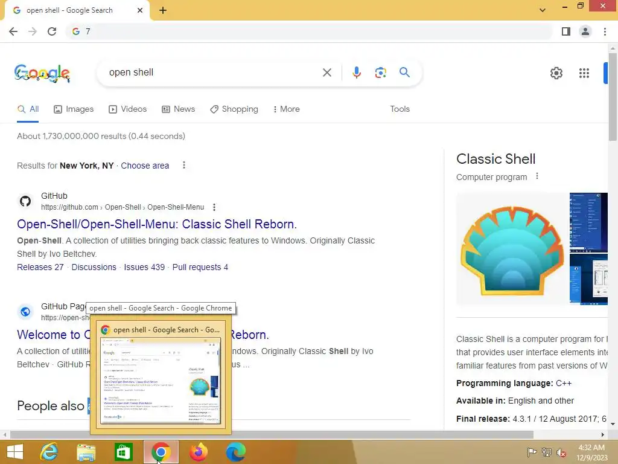Open the 'Issues 439' sitelink

(x=144, y=267)
